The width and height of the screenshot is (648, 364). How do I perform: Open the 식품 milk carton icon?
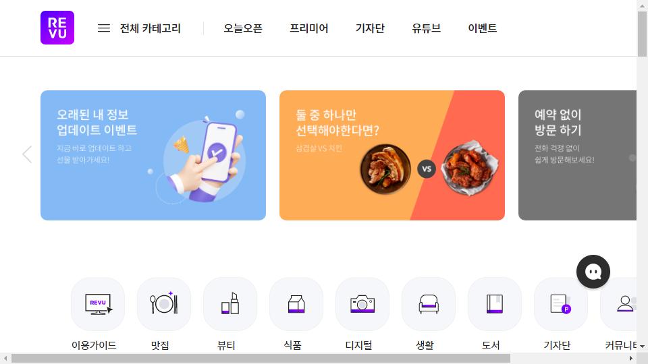(296, 304)
